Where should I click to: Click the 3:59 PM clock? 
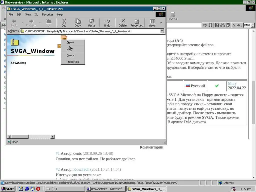pos(245,189)
